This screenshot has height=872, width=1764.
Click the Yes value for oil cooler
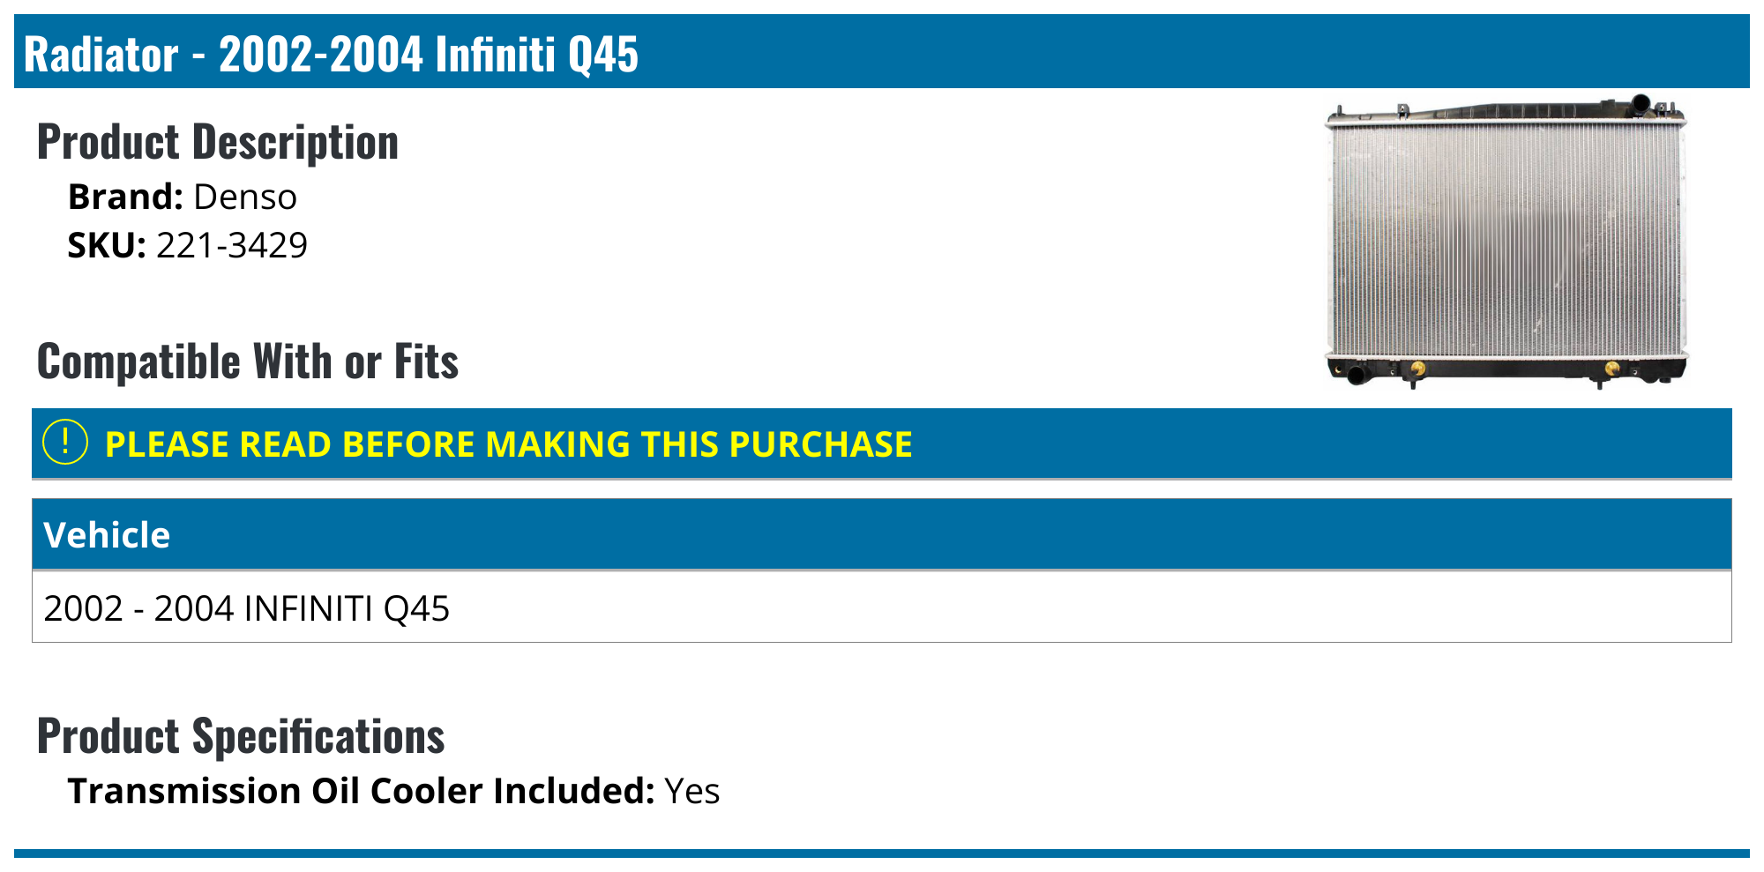[692, 791]
